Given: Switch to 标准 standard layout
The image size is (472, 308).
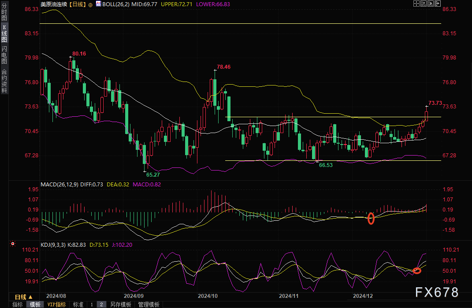Looking at the screenshot, I should tap(78, 304).
